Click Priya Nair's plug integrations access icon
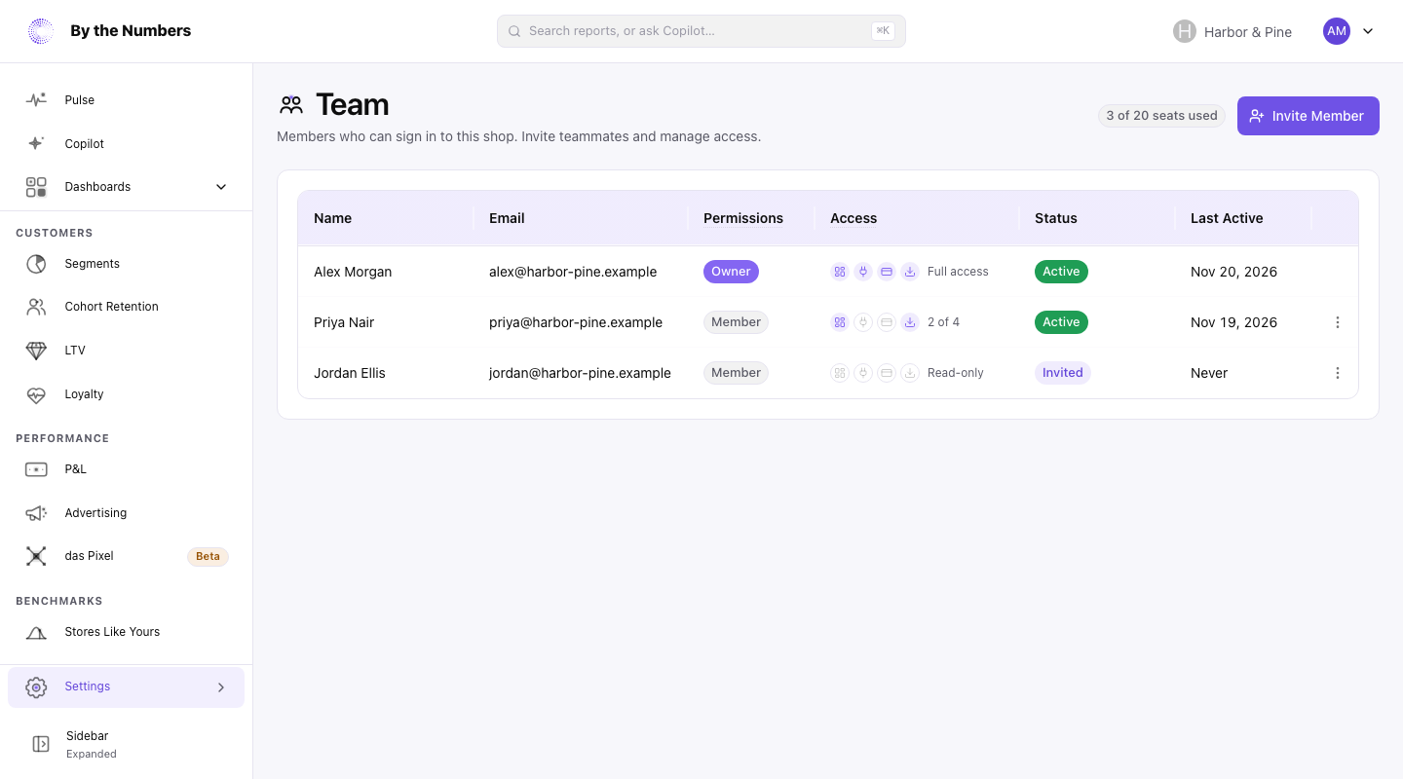Viewport: 1403px width, 779px height. point(863,322)
